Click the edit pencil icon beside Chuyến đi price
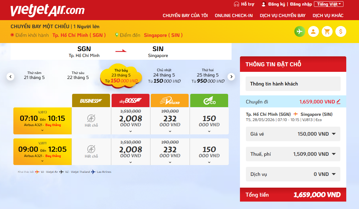Viewport: 359px width, 209px height. (x=338, y=102)
